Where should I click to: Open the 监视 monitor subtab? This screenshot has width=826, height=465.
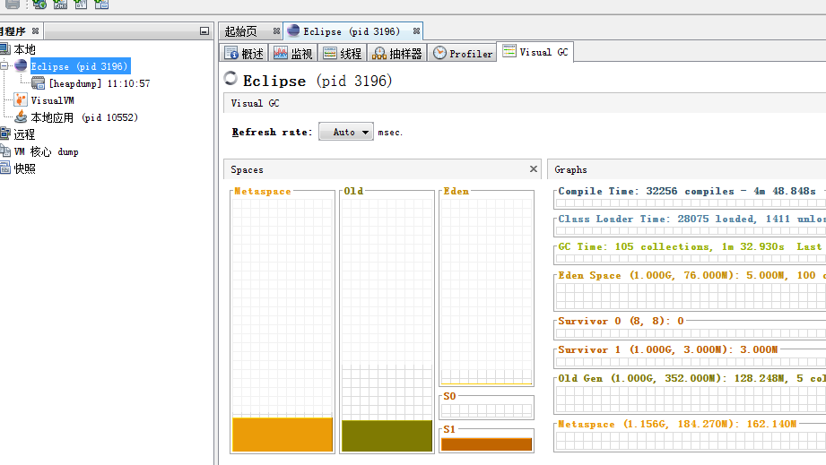(x=293, y=53)
